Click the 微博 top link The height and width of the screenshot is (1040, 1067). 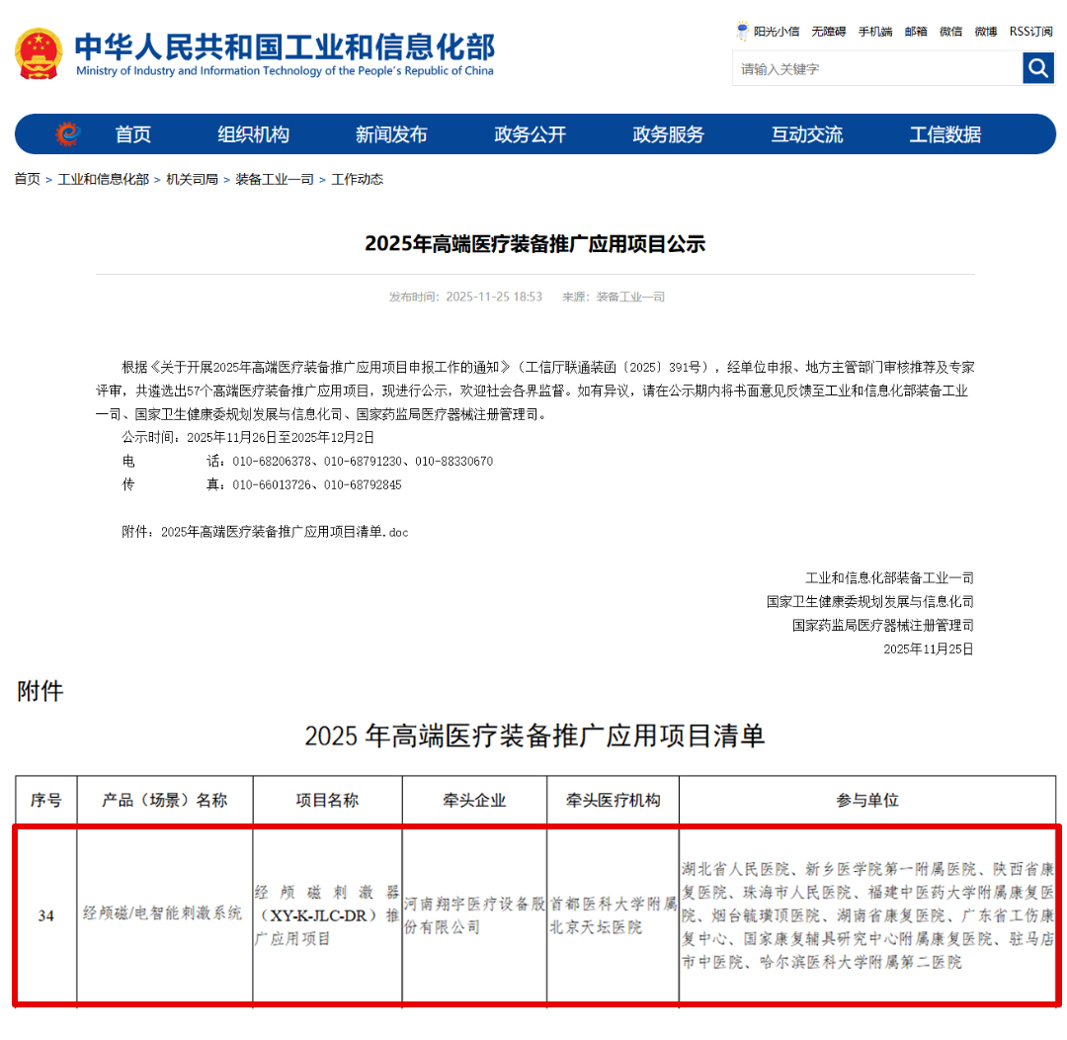click(x=986, y=32)
